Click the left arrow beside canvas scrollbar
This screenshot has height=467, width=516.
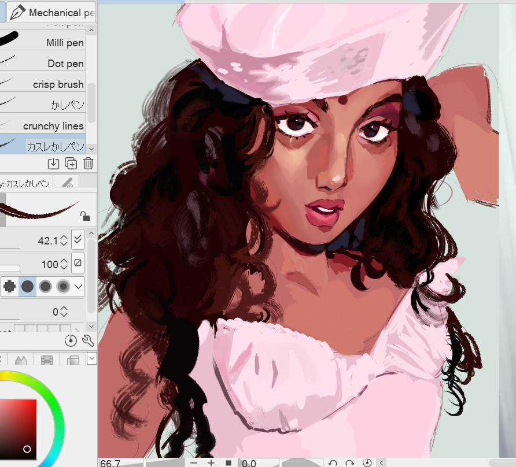click(x=381, y=463)
